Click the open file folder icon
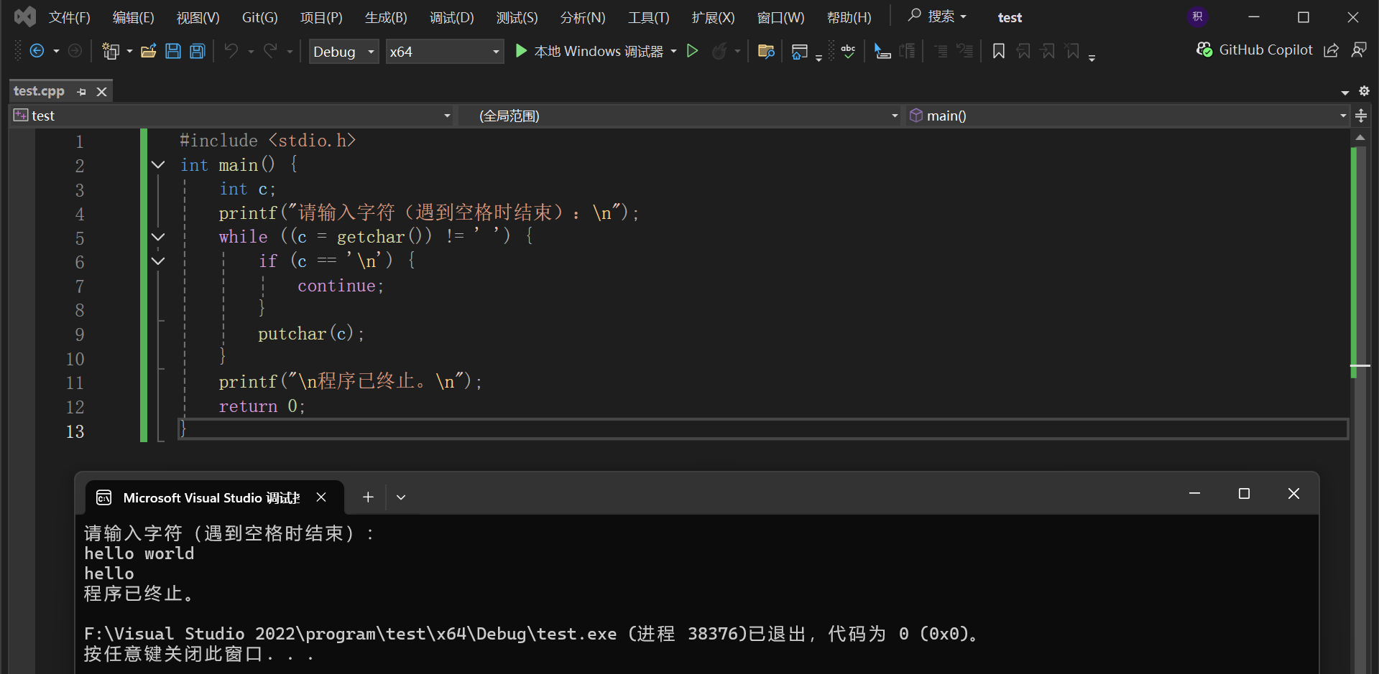Image resolution: width=1379 pixels, height=674 pixels. [x=149, y=51]
